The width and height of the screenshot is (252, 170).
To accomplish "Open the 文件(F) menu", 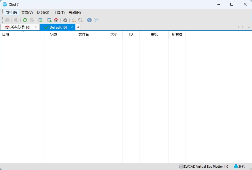I will (x=11, y=12).
